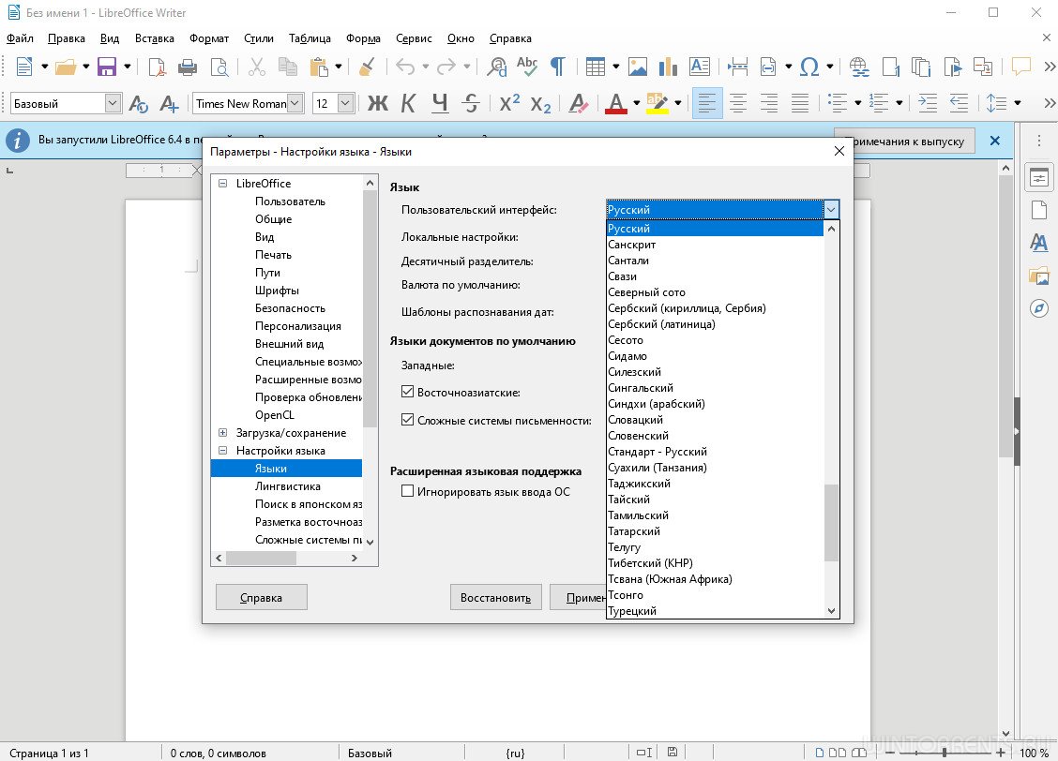The width and height of the screenshot is (1058, 761).
Task: Expand the Загрузка/сохранение tree node
Action: pyautogui.click(x=223, y=433)
